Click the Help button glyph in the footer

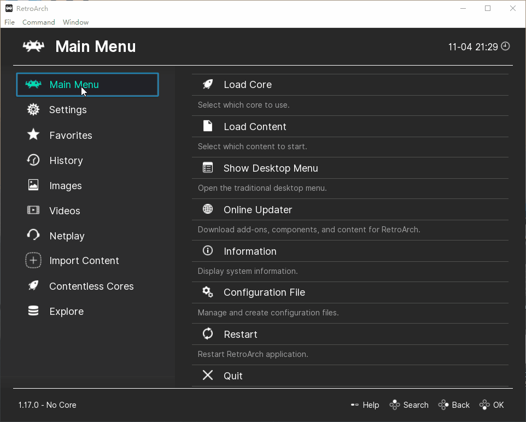click(x=354, y=405)
